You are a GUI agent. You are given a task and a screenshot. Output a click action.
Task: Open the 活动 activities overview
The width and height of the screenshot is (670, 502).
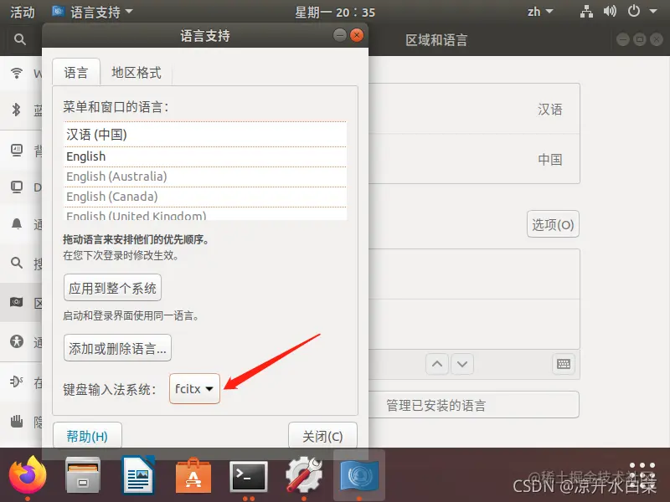click(23, 12)
